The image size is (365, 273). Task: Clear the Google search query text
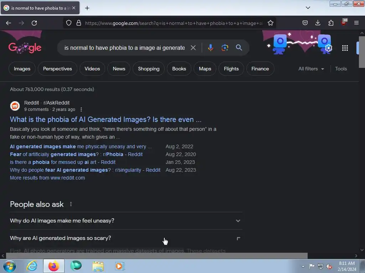(x=193, y=48)
